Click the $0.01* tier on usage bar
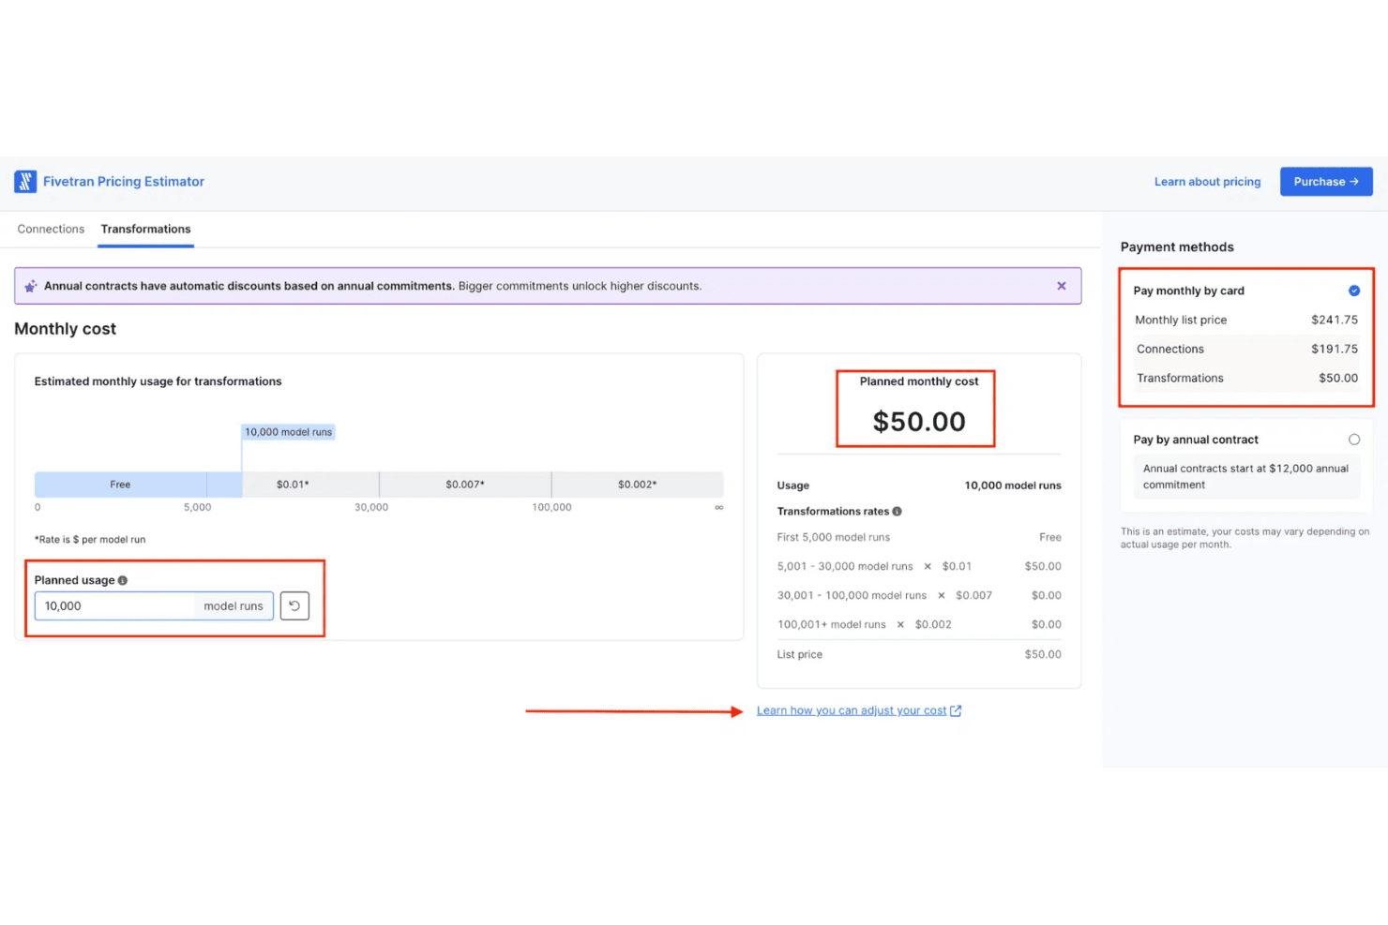Viewport: 1388px width, 925px height. click(293, 485)
